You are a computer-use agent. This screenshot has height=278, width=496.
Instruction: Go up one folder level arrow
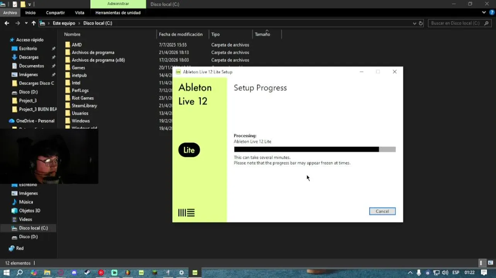pyautogui.click(x=34, y=23)
